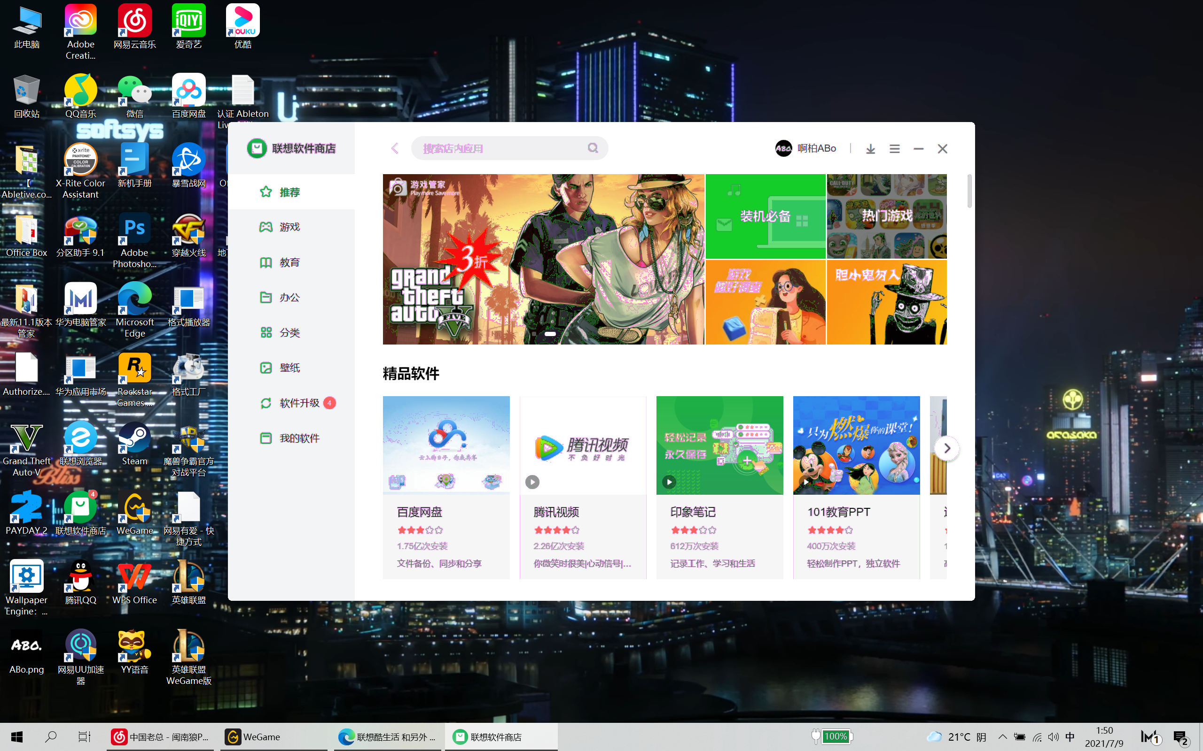1203x751 pixels.
Task: Open the 101教育PPT app title
Action: click(839, 512)
